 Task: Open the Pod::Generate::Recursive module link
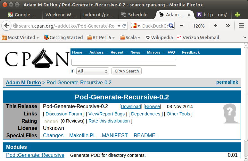[35, 155]
